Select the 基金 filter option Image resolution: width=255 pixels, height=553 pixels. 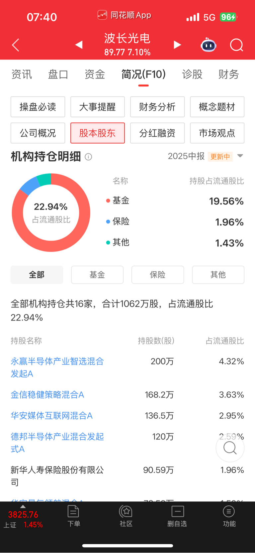click(97, 275)
